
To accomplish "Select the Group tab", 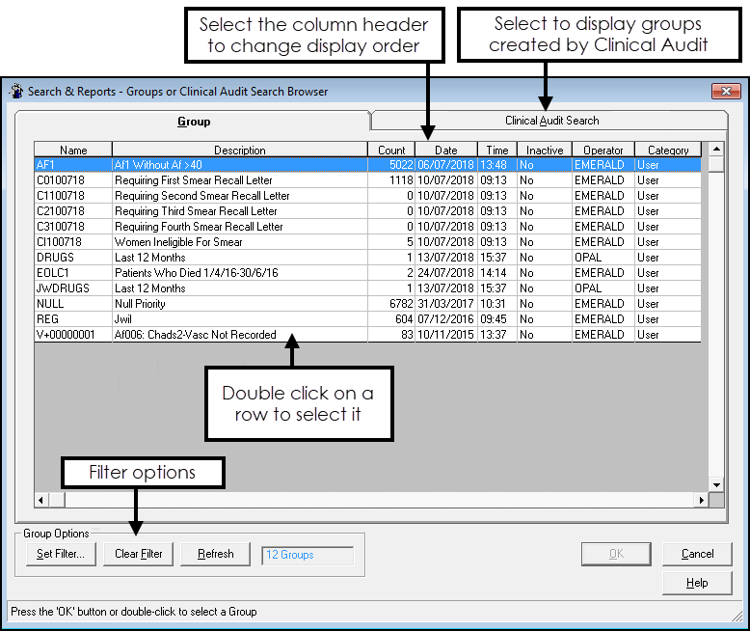I will (193, 122).
